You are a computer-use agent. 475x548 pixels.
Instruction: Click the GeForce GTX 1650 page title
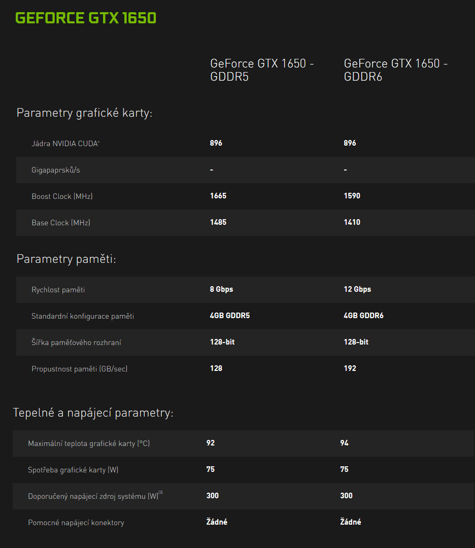click(x=85, y=18)
